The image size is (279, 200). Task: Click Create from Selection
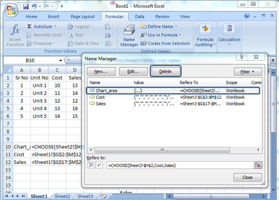pyautogui.click(x=165, y=43)
